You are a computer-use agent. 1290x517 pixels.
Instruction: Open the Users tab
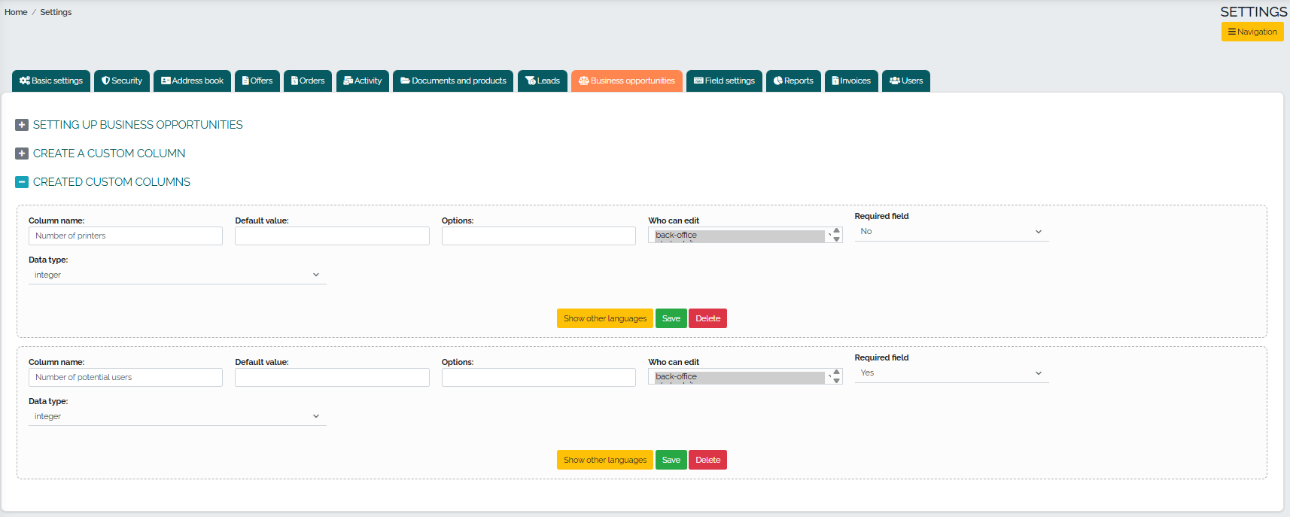906,81
